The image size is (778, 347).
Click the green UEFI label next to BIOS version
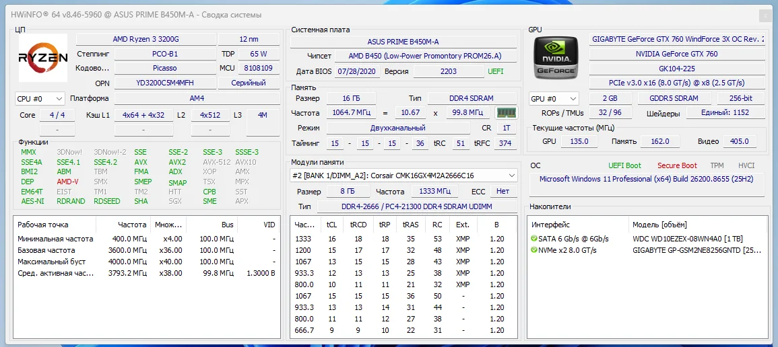[495, 71]
